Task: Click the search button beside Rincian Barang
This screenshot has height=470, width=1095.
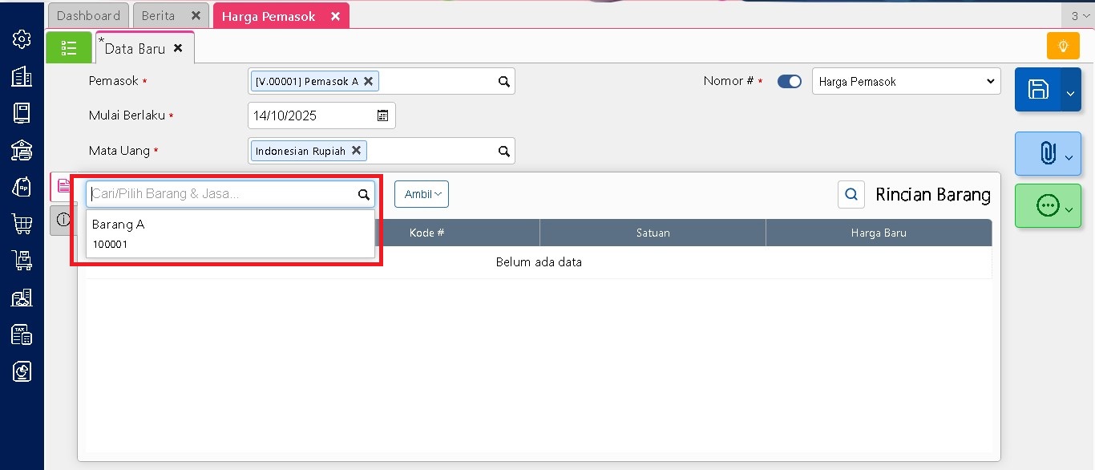Action: [x=851, y=194]
